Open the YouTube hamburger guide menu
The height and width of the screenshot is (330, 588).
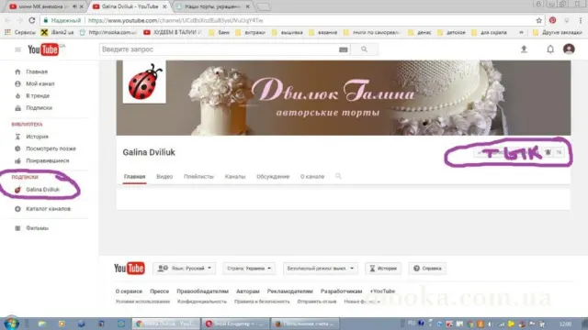[17, 49]
